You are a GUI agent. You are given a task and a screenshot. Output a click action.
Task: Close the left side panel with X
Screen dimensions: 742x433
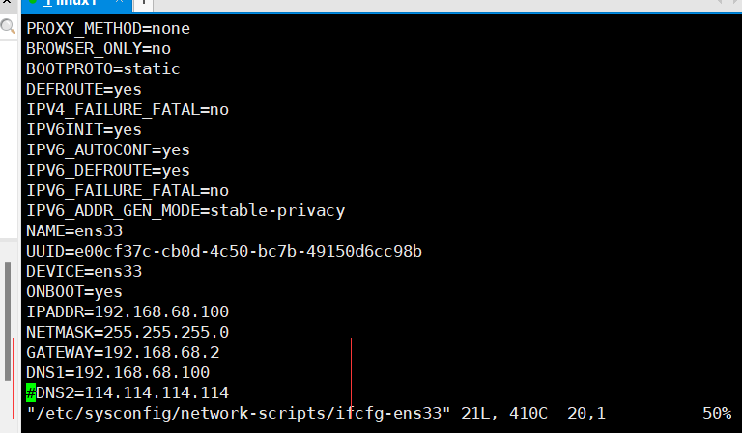pyautogui.click(x=8, y=4)
